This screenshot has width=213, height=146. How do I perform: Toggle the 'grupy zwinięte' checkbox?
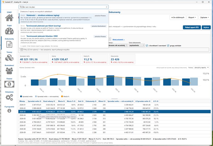(168, 45)
